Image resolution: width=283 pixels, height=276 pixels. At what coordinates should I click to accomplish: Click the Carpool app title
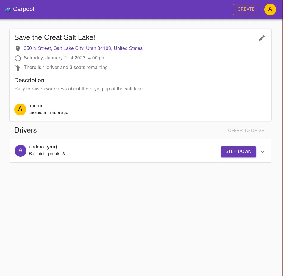(x=24, y=9)
